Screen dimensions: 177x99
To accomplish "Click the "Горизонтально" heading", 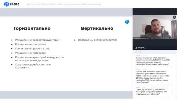I will tap(32, 28).
